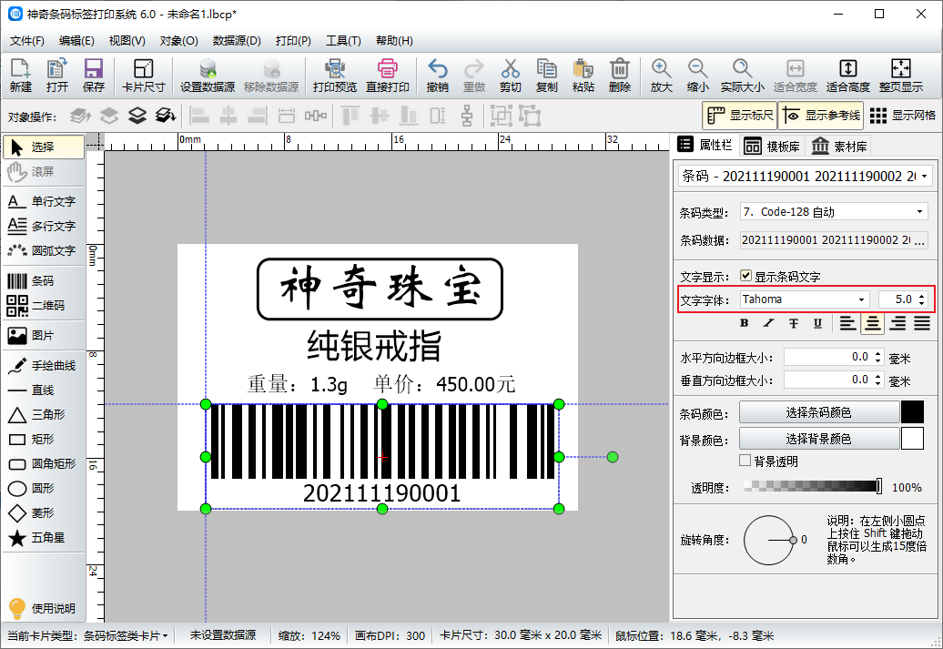Enable the 背景透明 checkbox

[745, 461]
